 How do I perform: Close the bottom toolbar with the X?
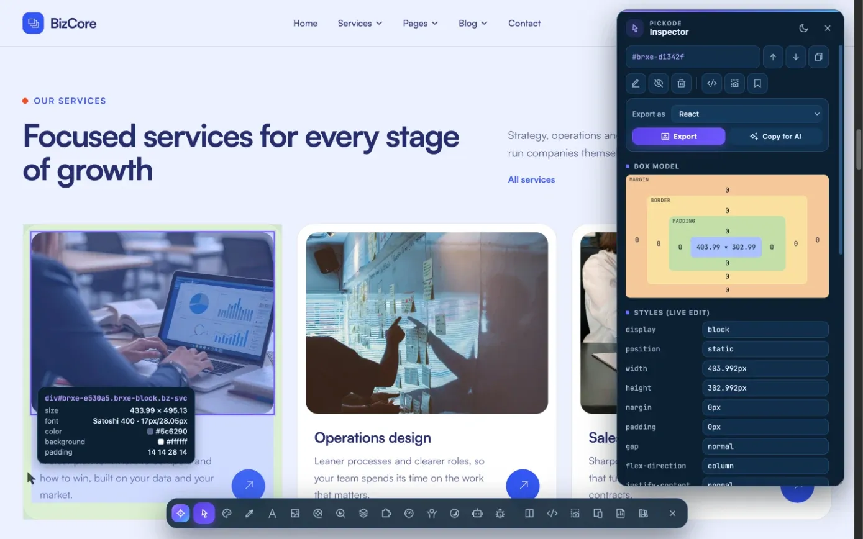pos(672,514)
